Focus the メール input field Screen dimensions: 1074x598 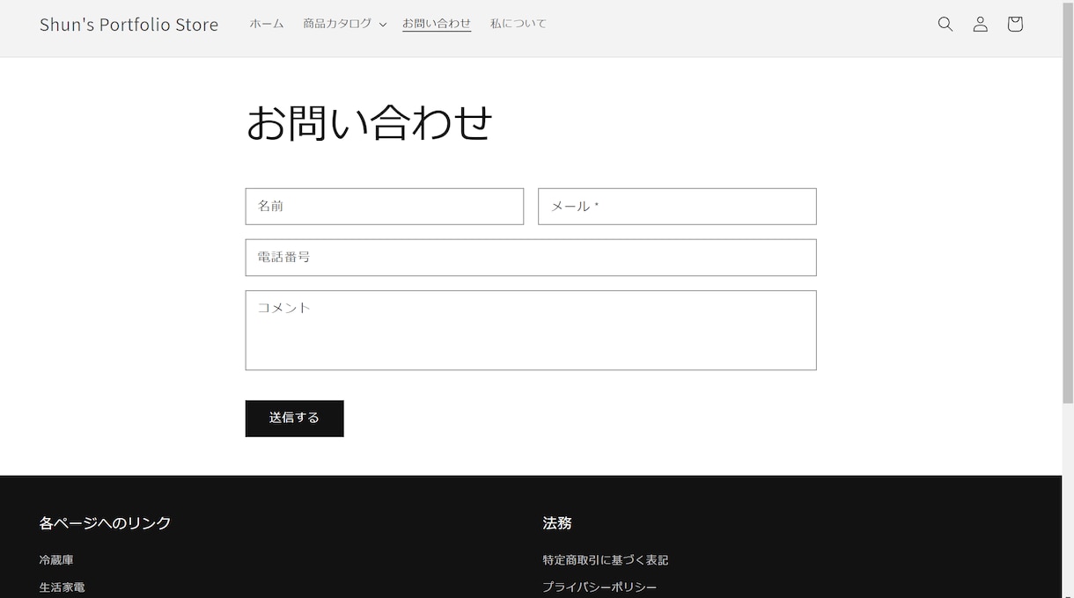677,206
